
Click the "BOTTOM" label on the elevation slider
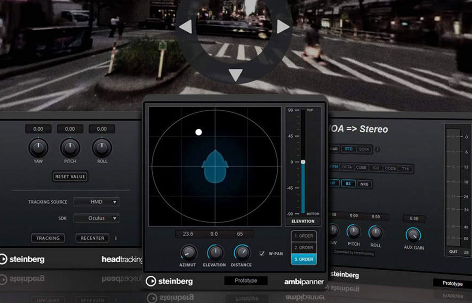(313, 214)
